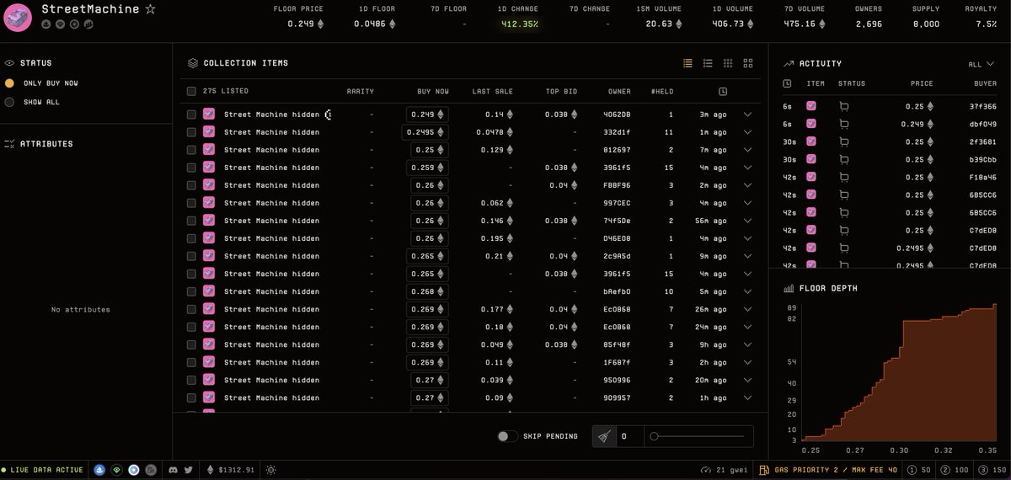Viewport: 1011px width, 480px height.
Task: Click the OpenSea icon in the status bar
Action: pos(100,469)
